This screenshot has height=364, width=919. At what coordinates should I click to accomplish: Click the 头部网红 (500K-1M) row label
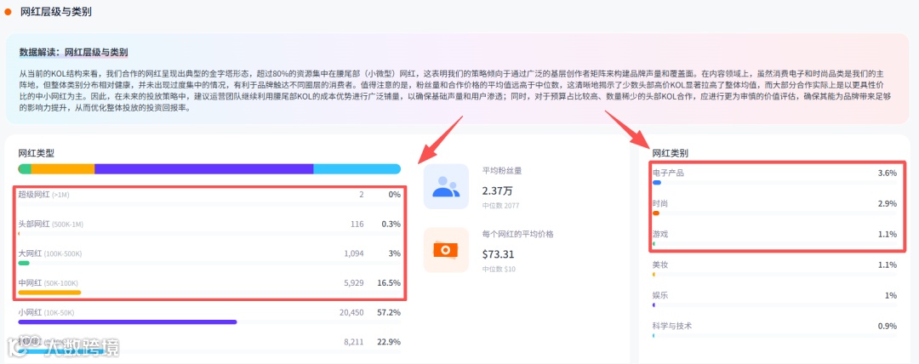click(x=50, y=224)
